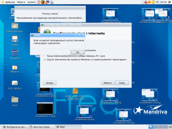Viewport: 172px width, 129px height.
Task: Switch to okno bez tytułu taskbar entry
Action: point(42,127)
